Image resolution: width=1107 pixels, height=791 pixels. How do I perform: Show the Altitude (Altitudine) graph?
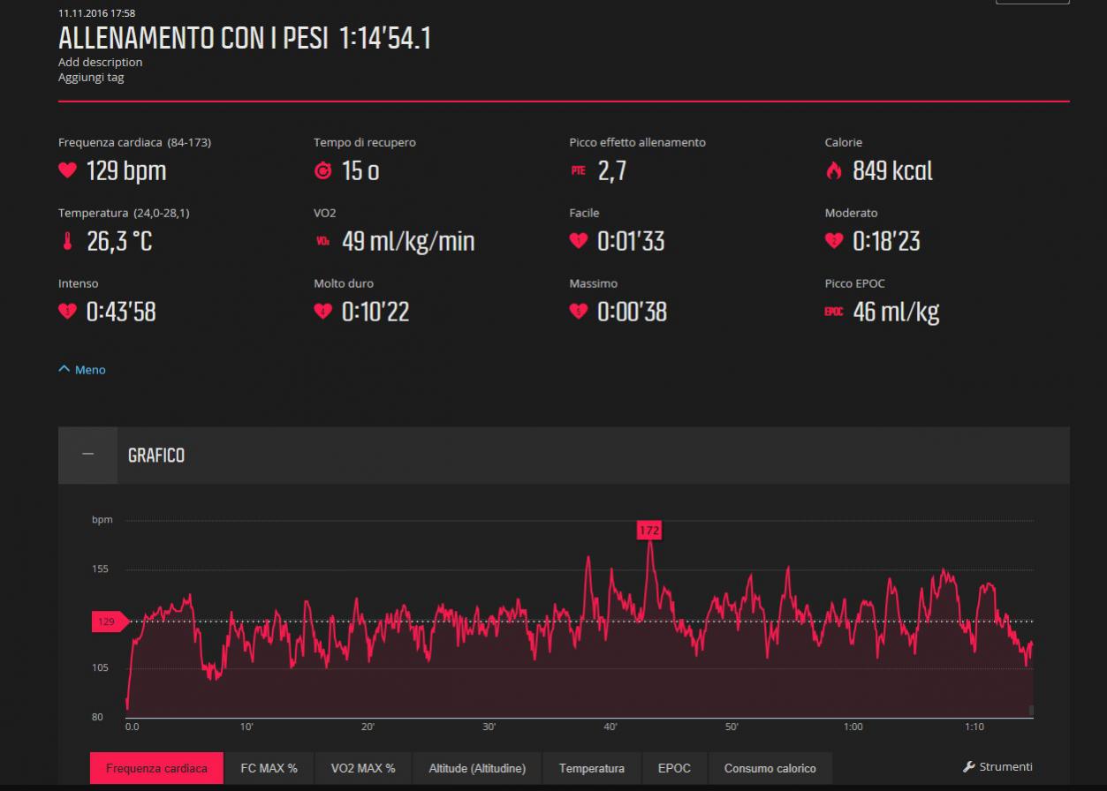[477, 768]
